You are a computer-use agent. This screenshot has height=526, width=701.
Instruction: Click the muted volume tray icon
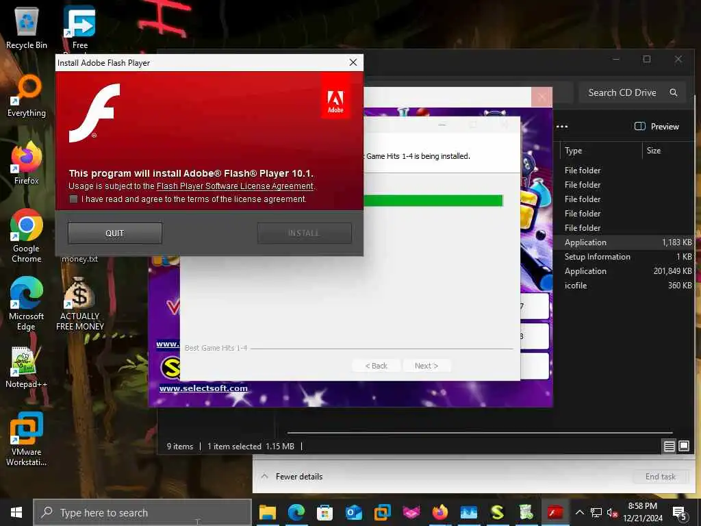click(x=612, y=513)
